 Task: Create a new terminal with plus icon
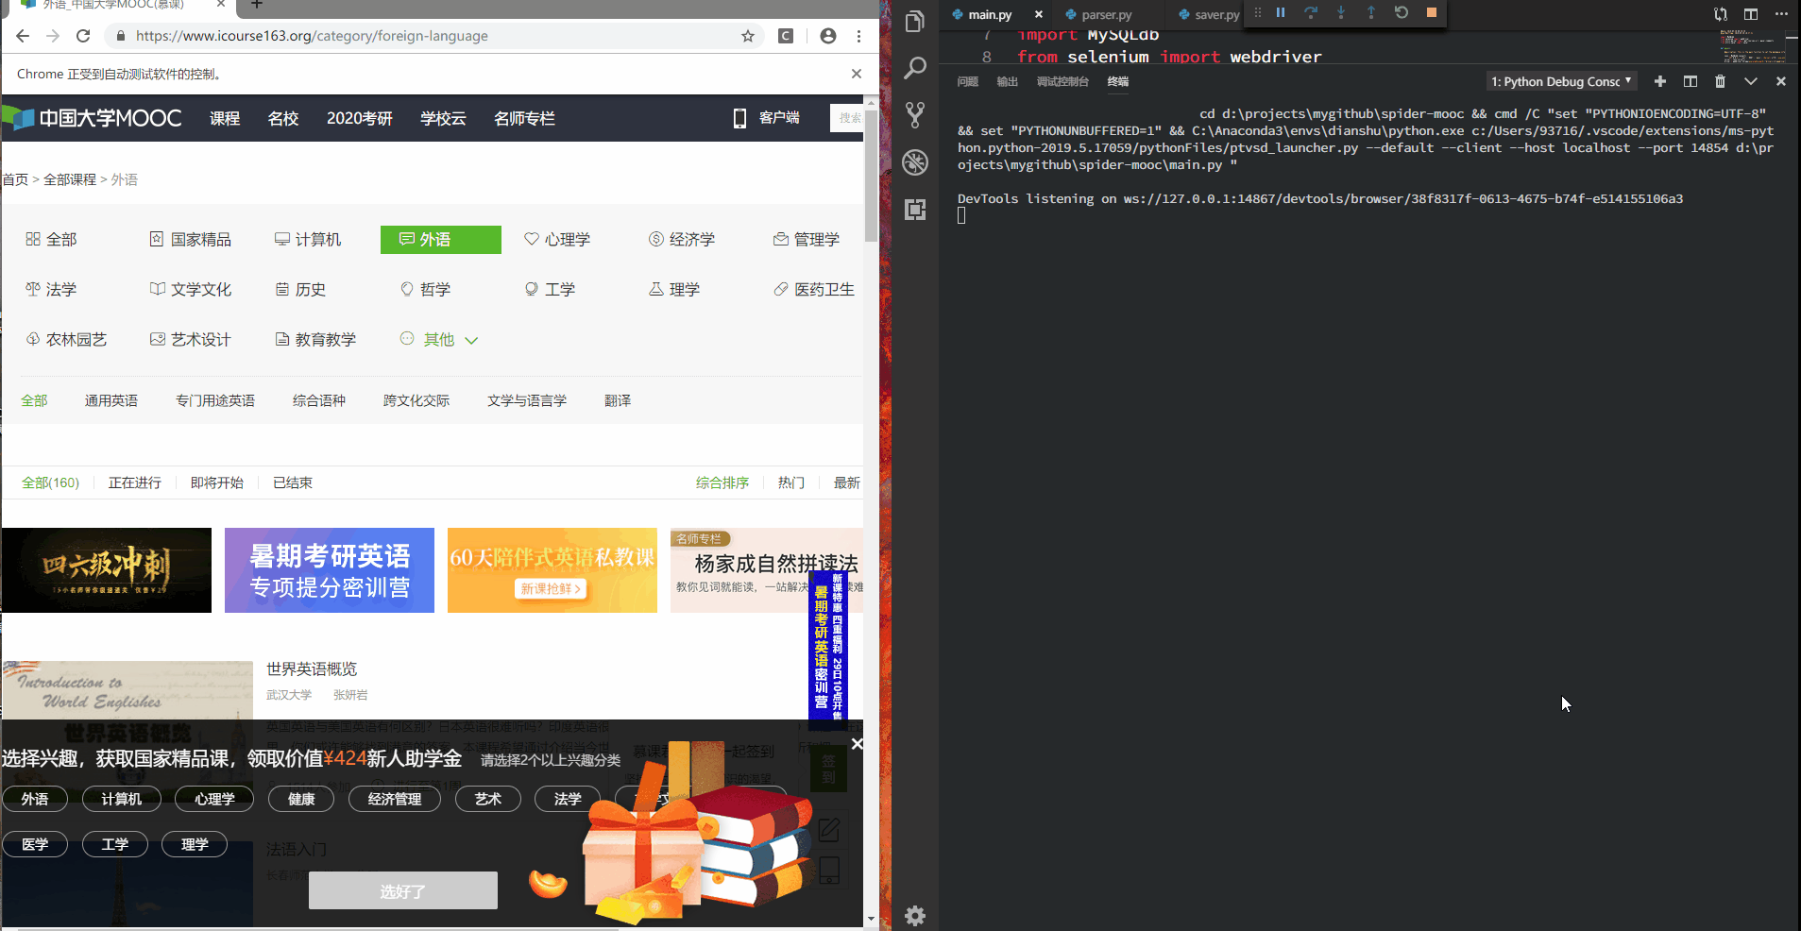[1659, 81]
